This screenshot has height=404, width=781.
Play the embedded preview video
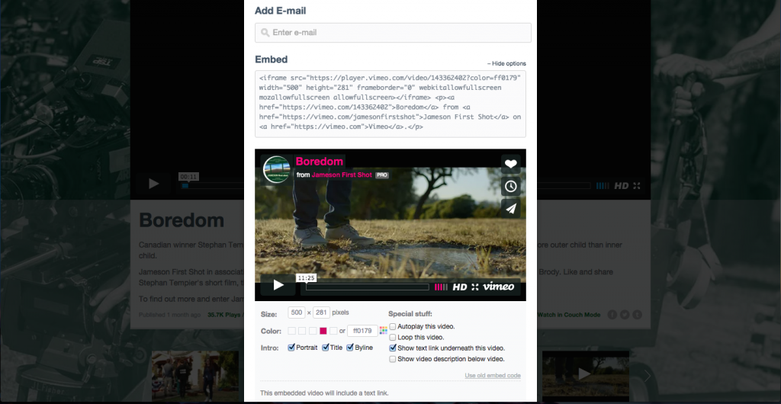pos(278,285)
